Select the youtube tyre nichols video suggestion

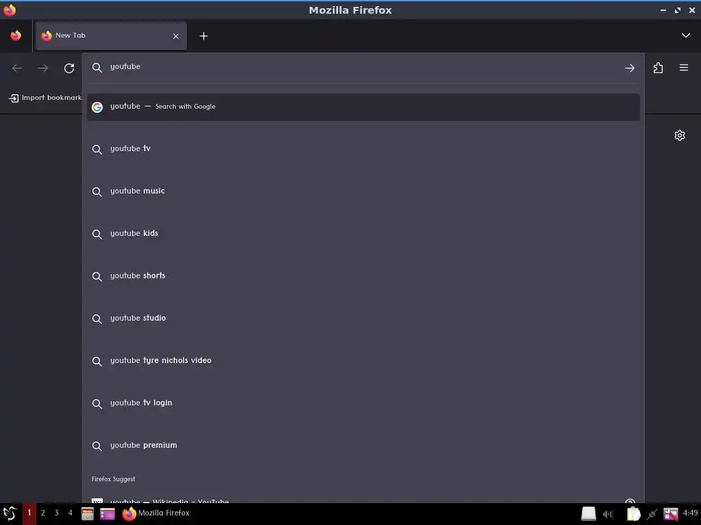(363, 361)
